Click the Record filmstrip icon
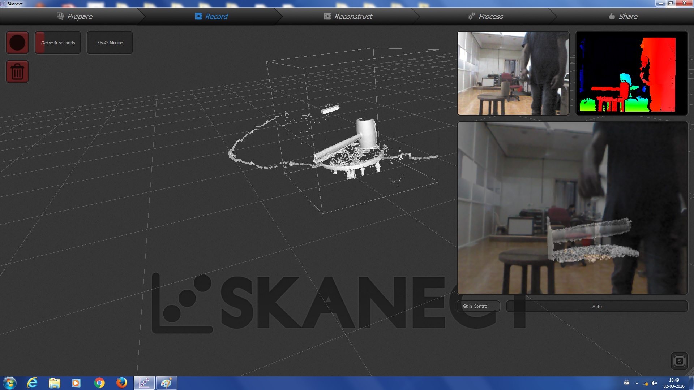The image size is (694, 390). (x=198, y=16)
